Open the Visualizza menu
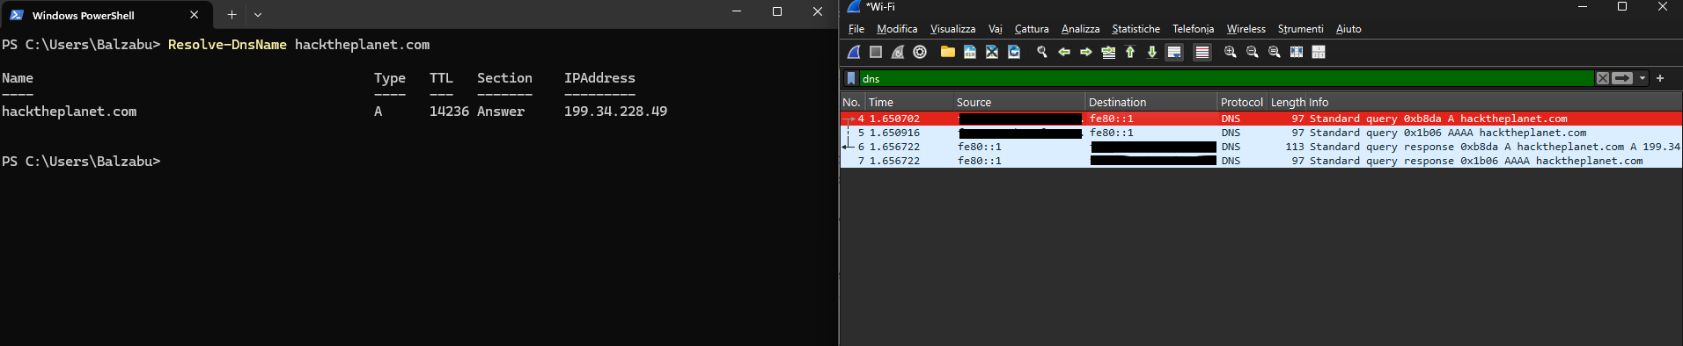1683x346 pixels. coord(952,29)
